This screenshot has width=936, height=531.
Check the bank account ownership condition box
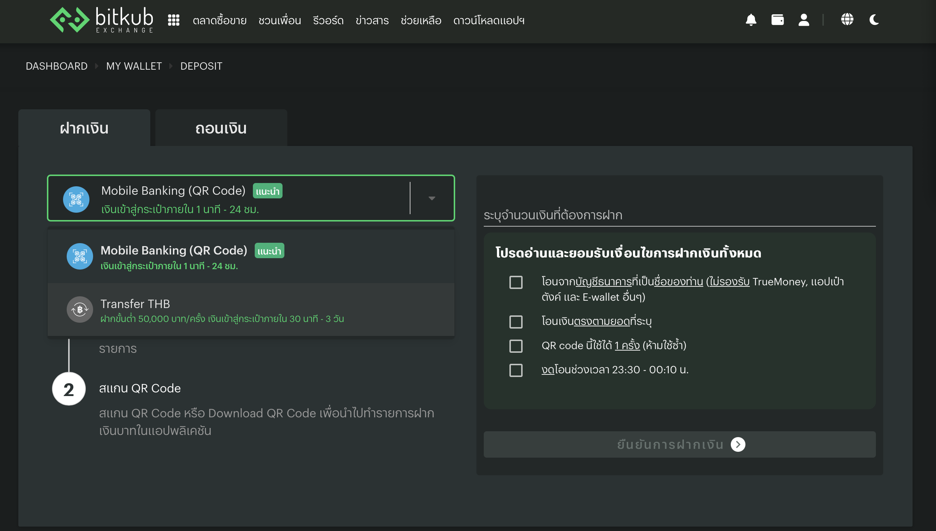pos(516,282)
